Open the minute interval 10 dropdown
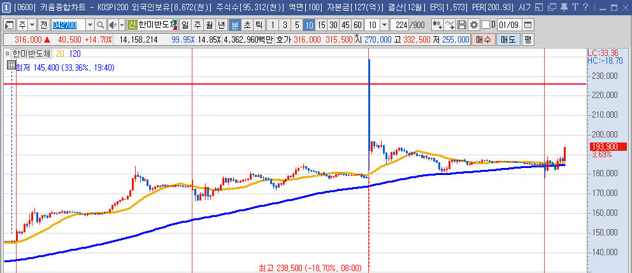The height and width of the screenshot is (273, 632). point(384,25)
